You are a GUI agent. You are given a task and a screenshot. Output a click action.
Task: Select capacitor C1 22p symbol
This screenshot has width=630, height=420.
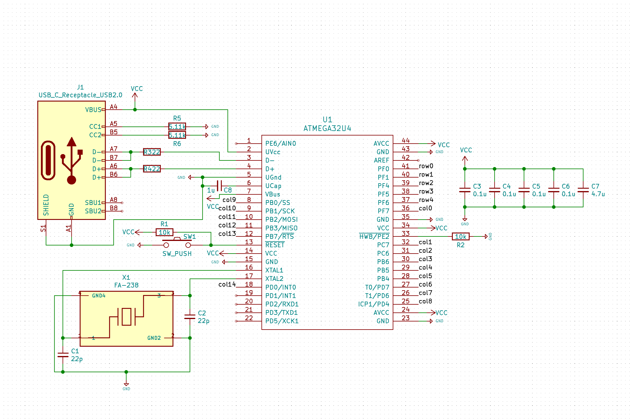click(63, 355)
